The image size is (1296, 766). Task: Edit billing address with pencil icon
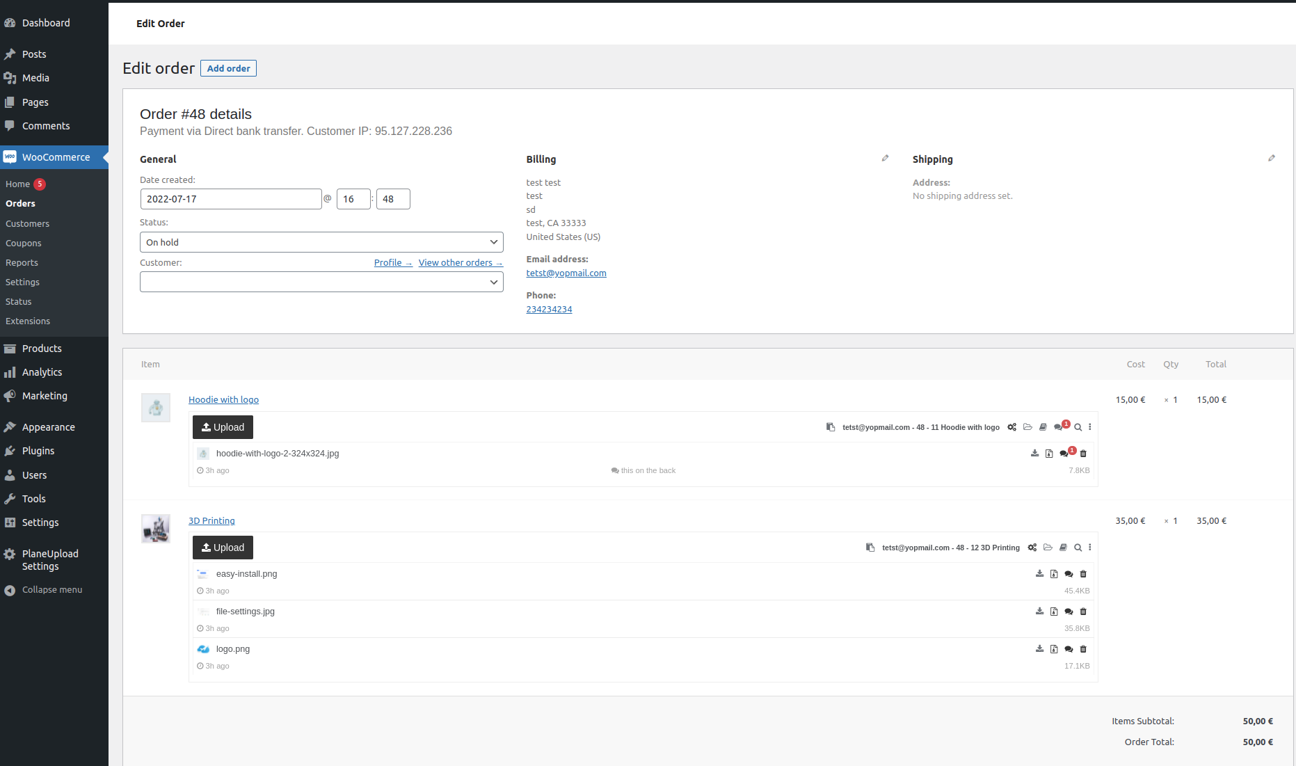(885, 159)
